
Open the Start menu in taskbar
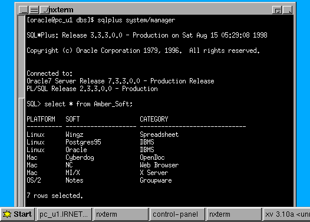tap(18, 214)
